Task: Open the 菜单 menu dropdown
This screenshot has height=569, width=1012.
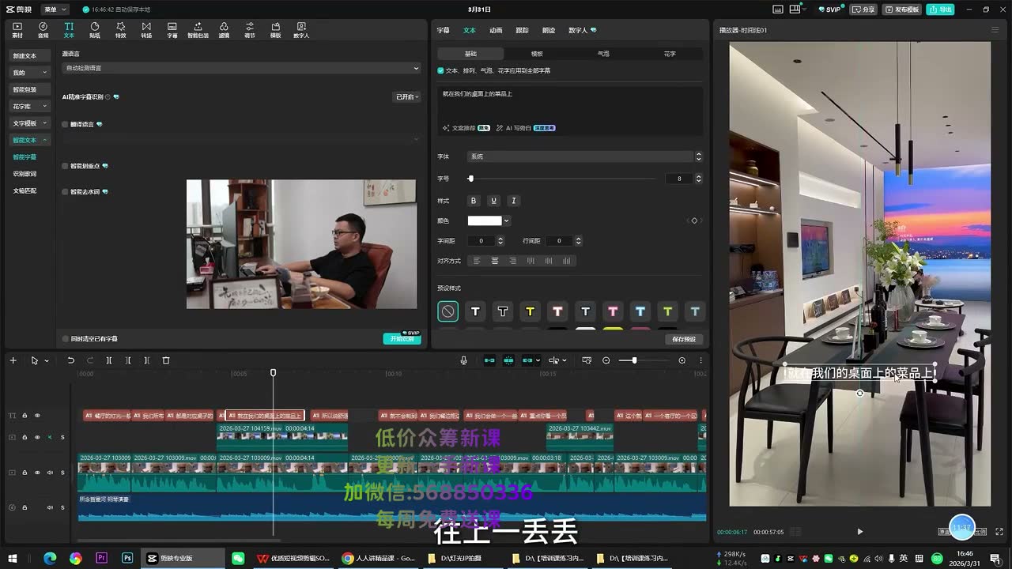Action: 55,9
